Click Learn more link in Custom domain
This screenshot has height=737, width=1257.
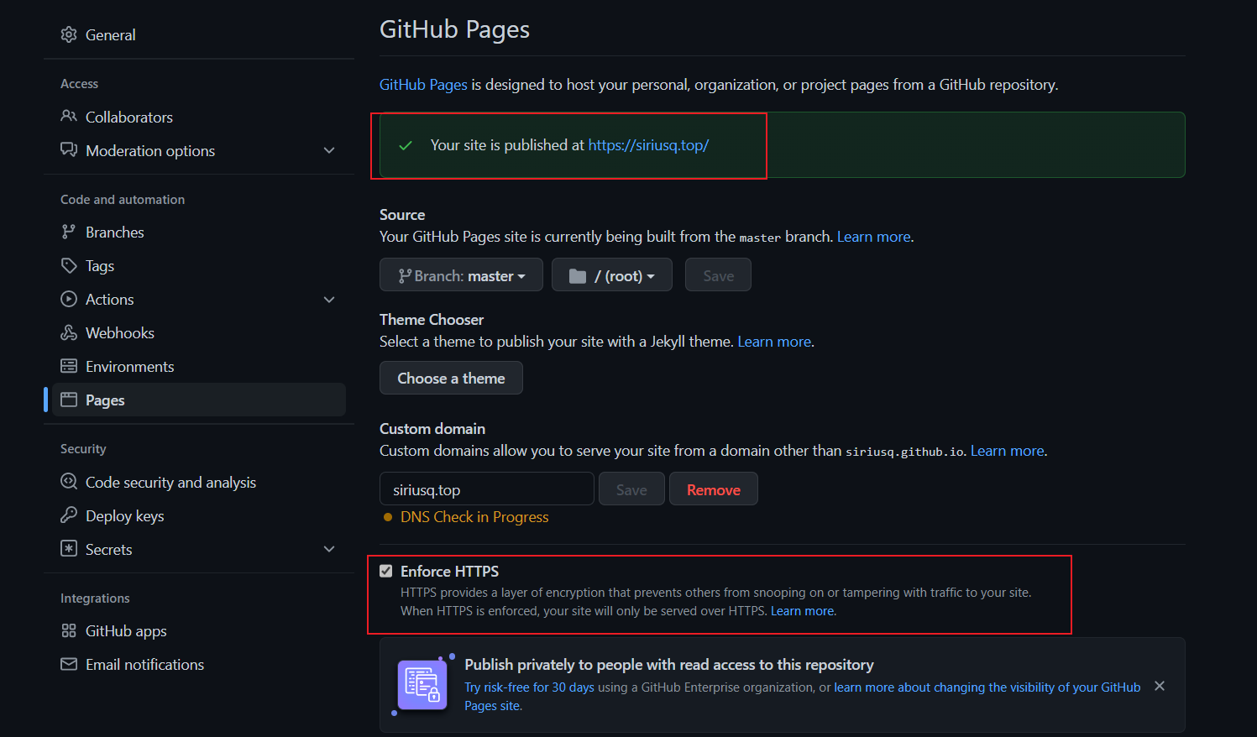click(x=1008, y=451)
